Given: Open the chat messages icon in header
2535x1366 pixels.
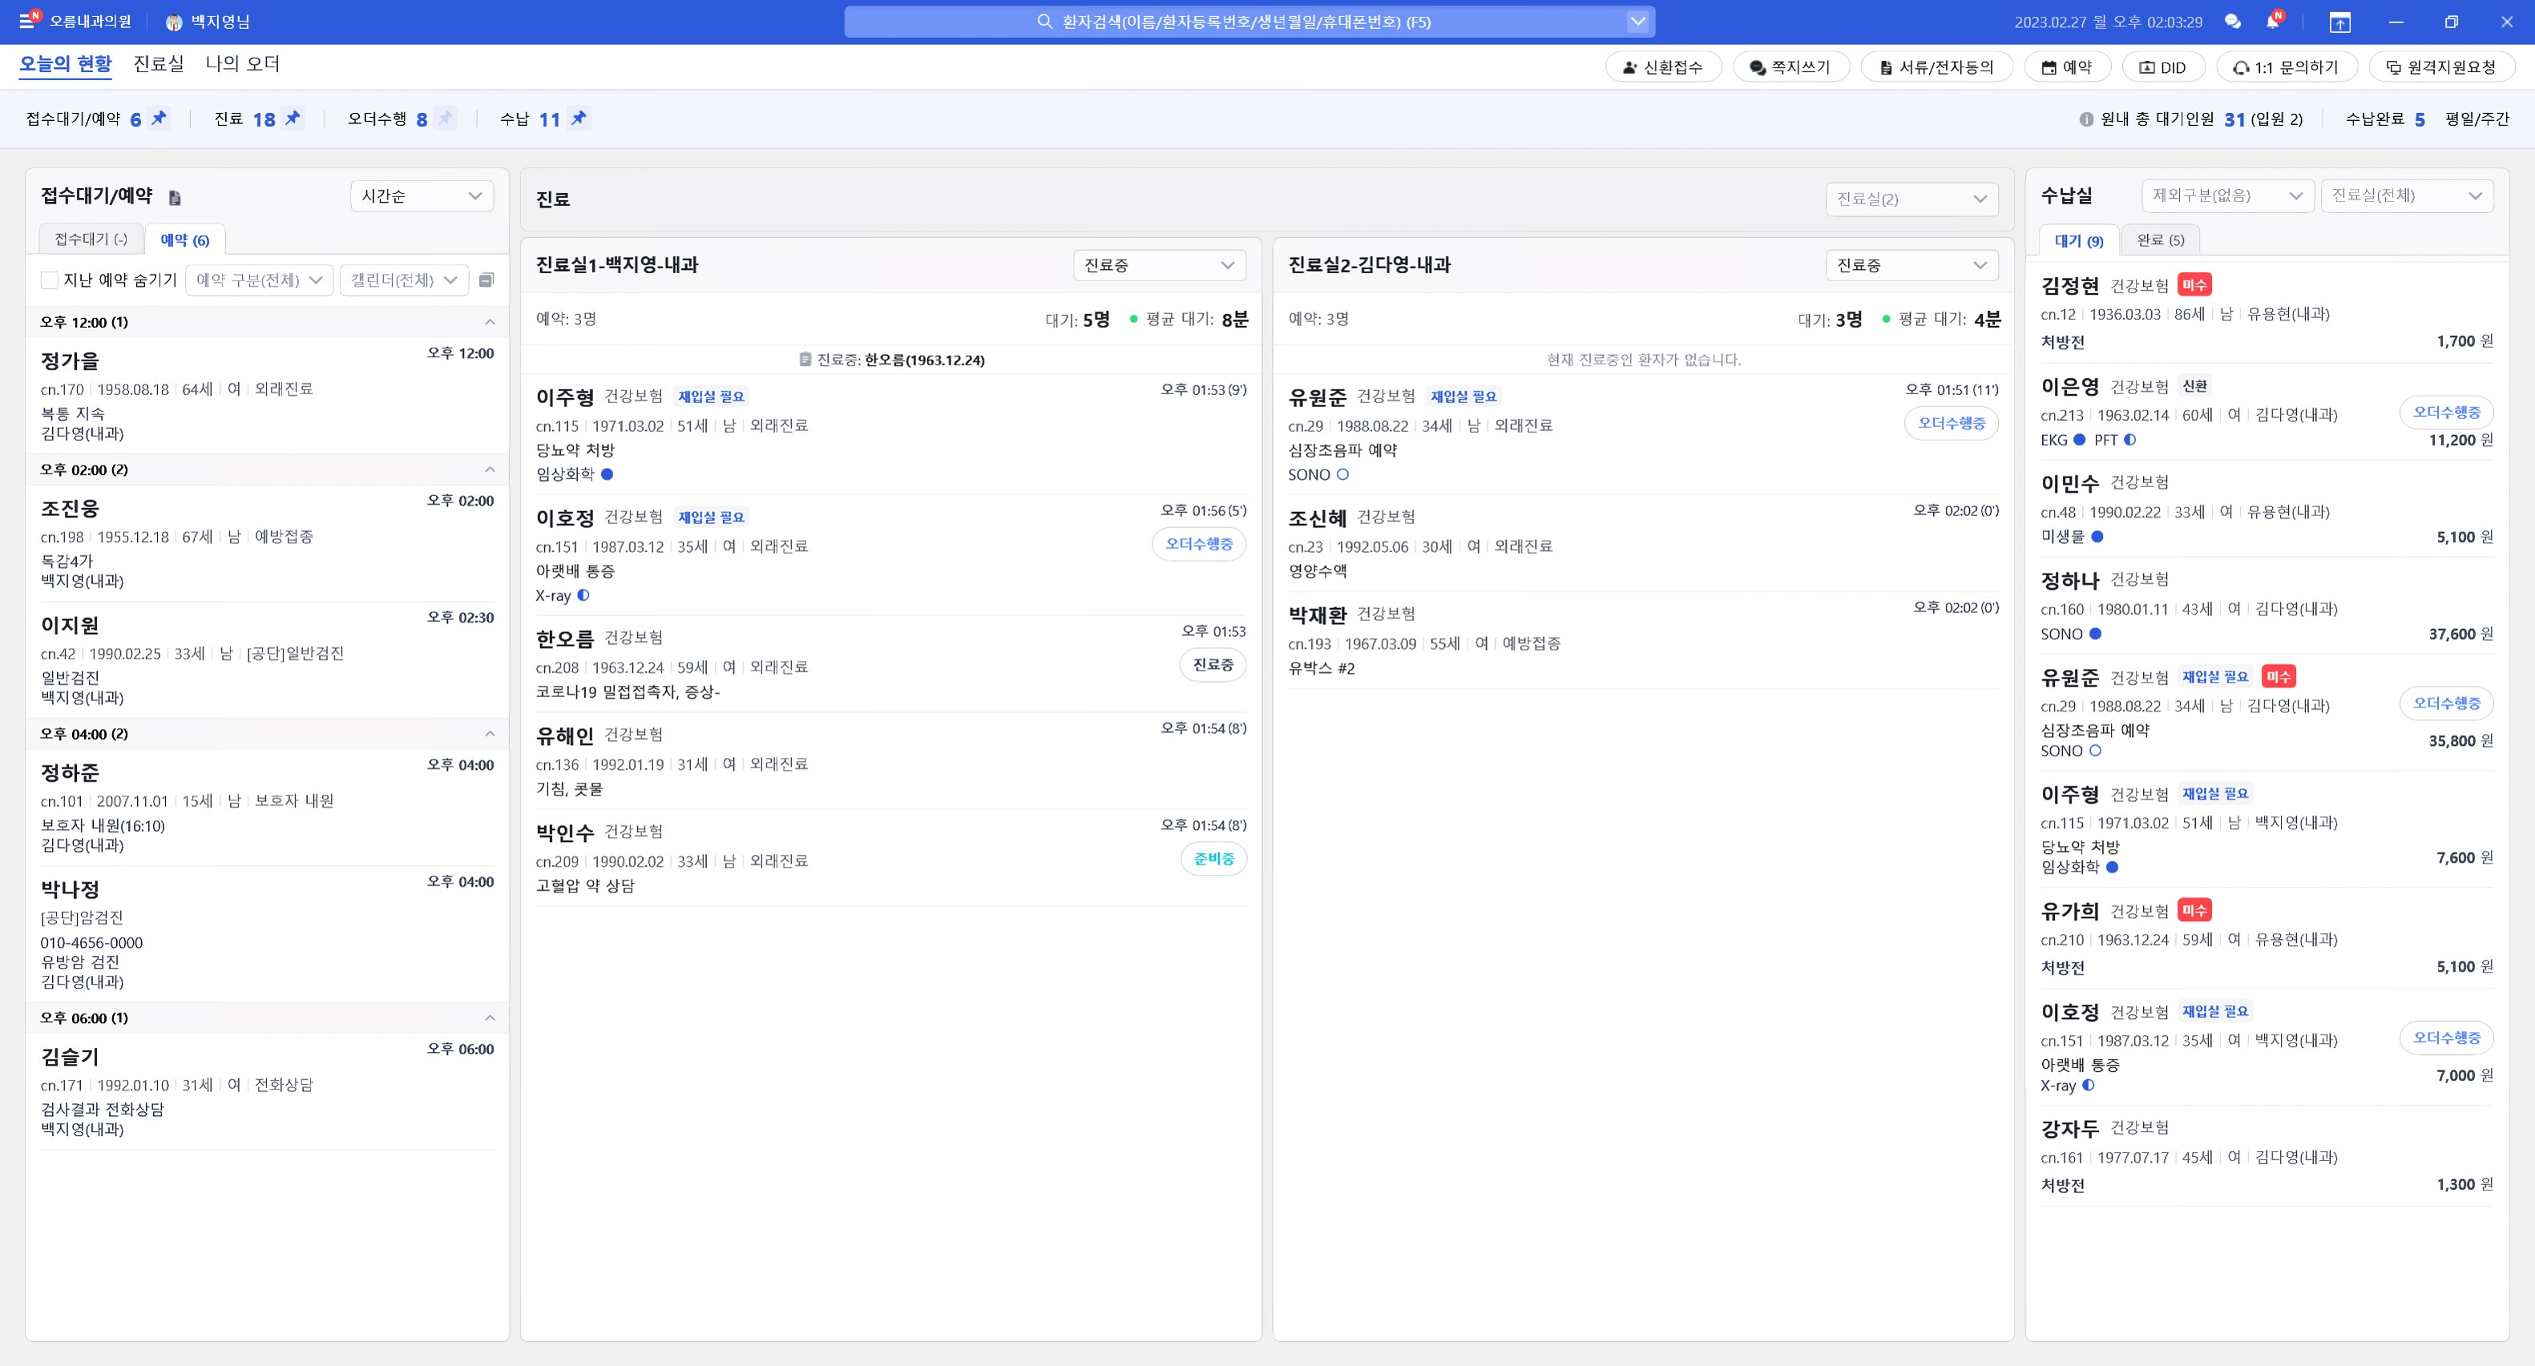Looking at the screenshot, I should (x=2232, y=22).
